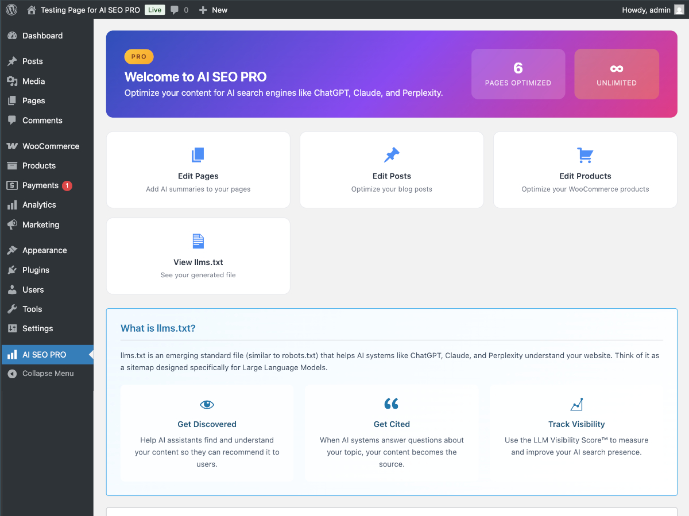Click the Appearance paintbrush icon

12,250
